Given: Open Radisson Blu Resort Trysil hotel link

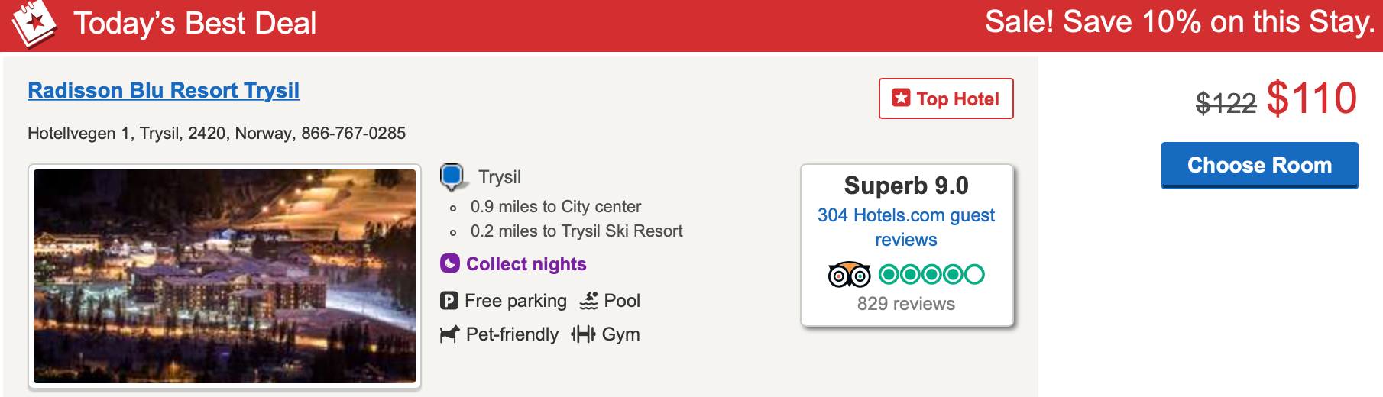Looking at the screenshot, I should coord(164,90).
